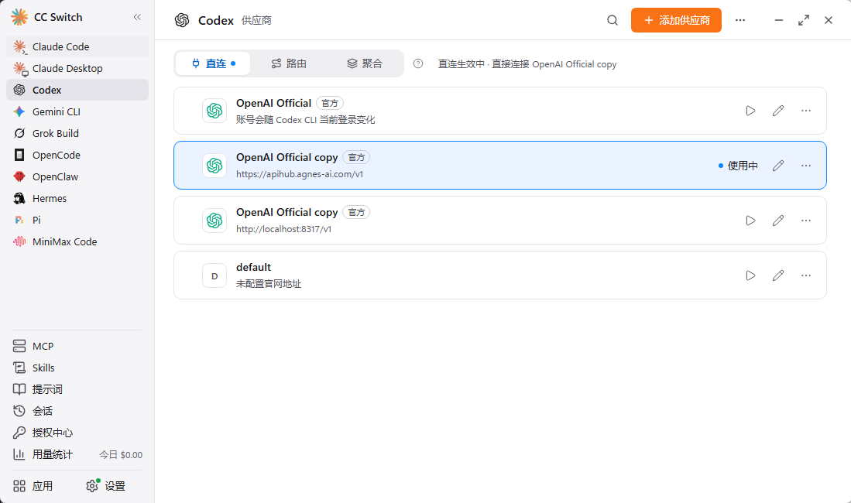Activate default provider play icon

[x=750, y=275]
